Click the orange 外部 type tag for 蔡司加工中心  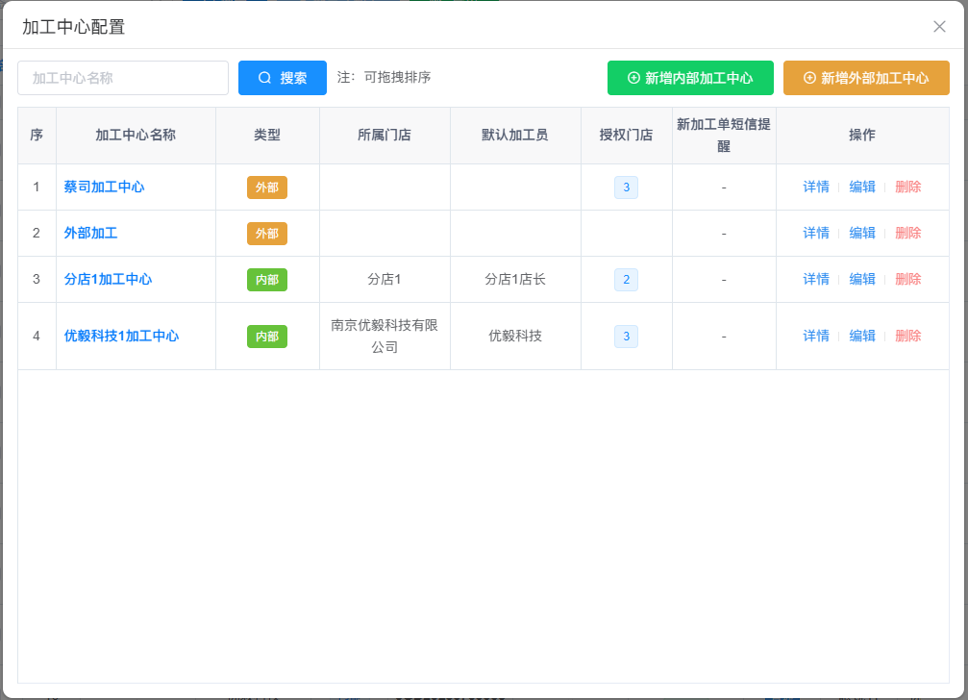[x=267, y=187]
